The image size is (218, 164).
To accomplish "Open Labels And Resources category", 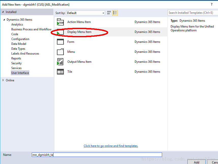I will [x=25, y=54].
